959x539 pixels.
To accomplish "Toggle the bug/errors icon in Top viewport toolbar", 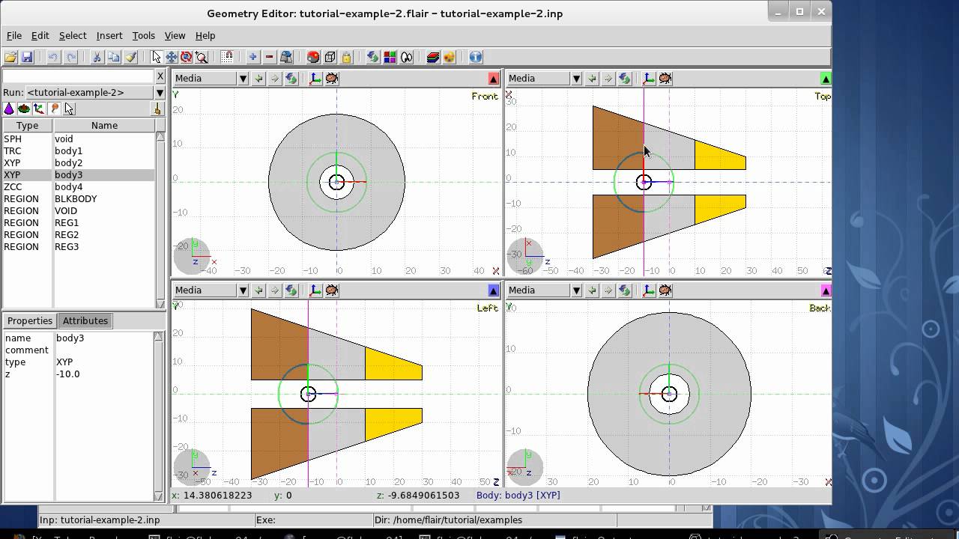I will 665,79.
